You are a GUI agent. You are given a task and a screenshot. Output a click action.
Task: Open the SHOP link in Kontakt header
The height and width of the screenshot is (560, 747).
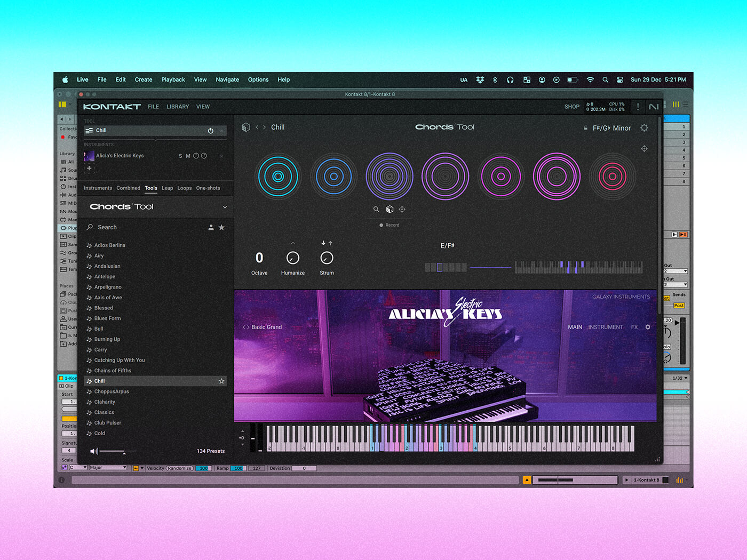click(572, 107)
